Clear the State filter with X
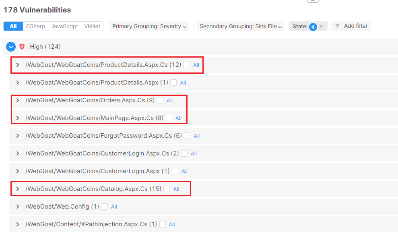This screenshot has height=238, width=398. point(321,27)
